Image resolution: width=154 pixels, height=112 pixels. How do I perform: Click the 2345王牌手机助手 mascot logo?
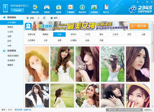[141, 9]
